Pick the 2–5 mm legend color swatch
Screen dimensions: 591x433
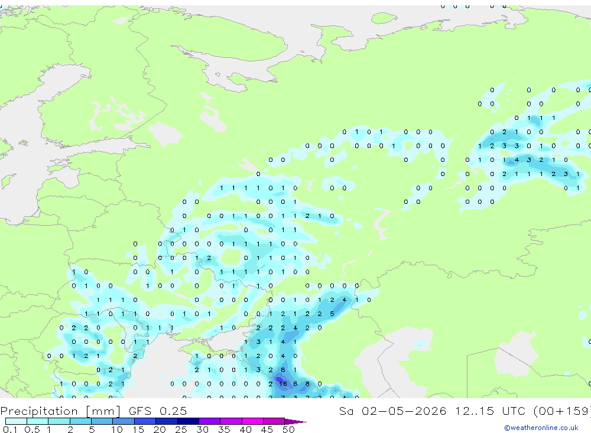80,421
